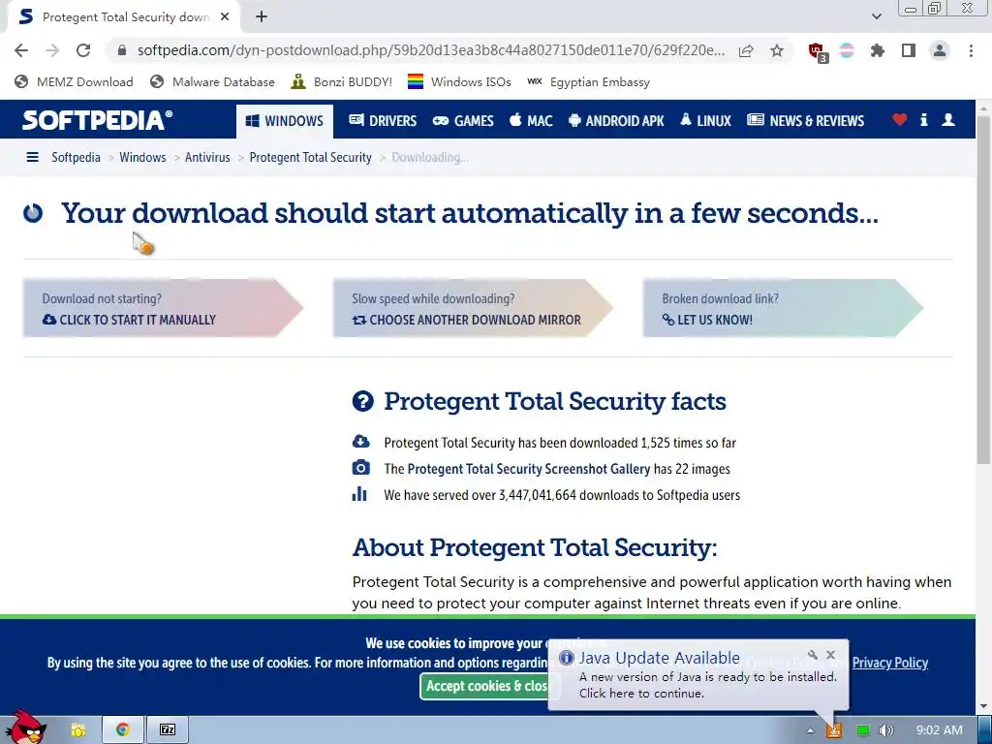Click the share page icon in address bar
Screen dimensions: 992x744
746,50
